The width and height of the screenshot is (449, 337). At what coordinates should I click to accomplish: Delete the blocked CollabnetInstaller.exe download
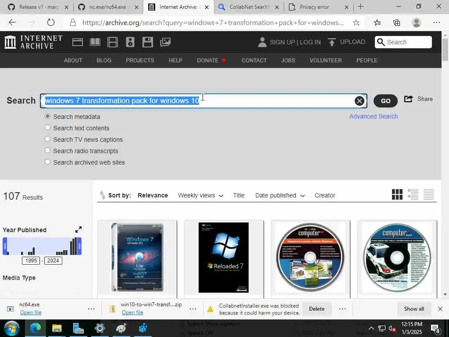coord(317,309)
